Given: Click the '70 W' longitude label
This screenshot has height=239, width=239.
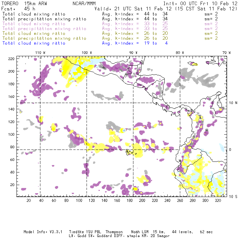Looking at the screenshot, I should [x=226, y=53].
